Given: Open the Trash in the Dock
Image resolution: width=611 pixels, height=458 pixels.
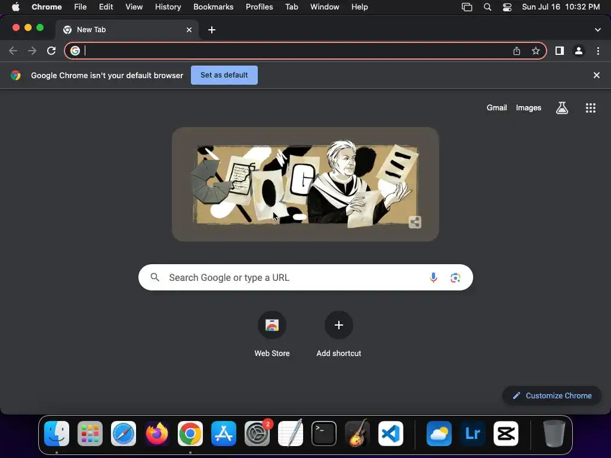Looking at the screenshot, I should click(x=554, y=434).
